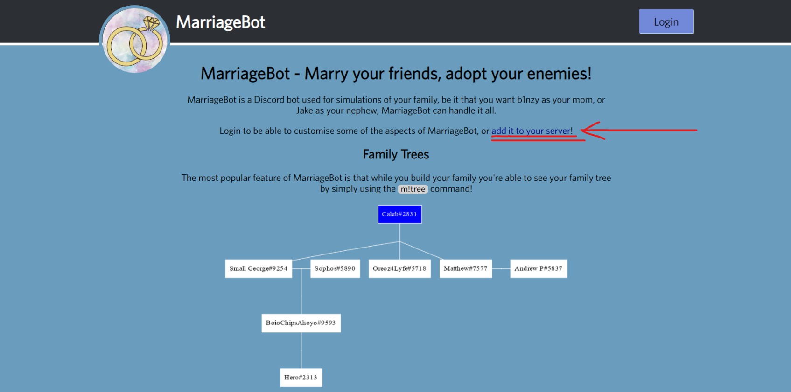Select the BoioChipsAhoyo#9593 node
The height and width of the screenshot is (392, 791).
[301, 323]
